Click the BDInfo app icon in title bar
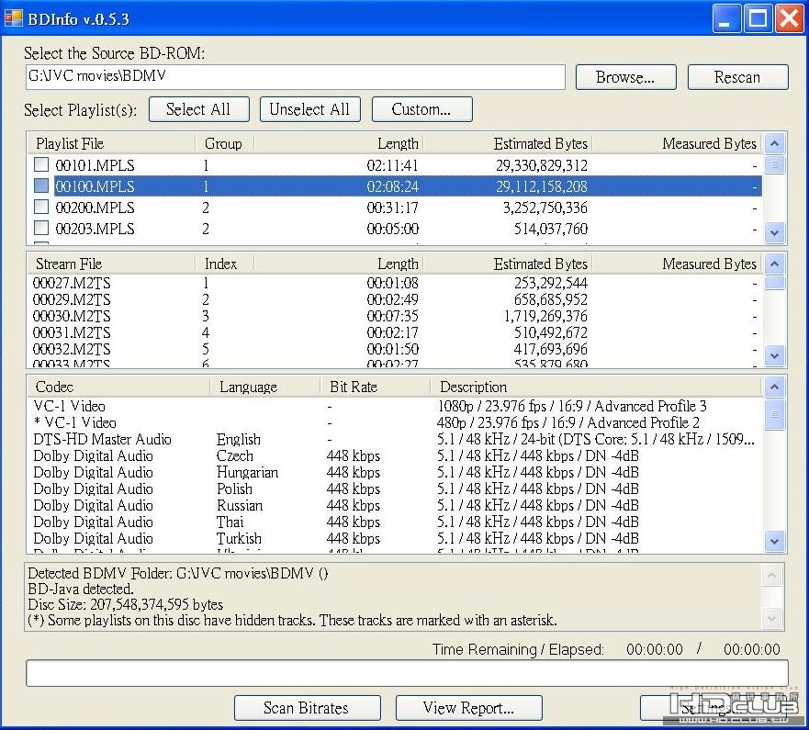Image resolution: width=809 pixels, height=730 pixels. pyautogui.click(x=14, y=17)
